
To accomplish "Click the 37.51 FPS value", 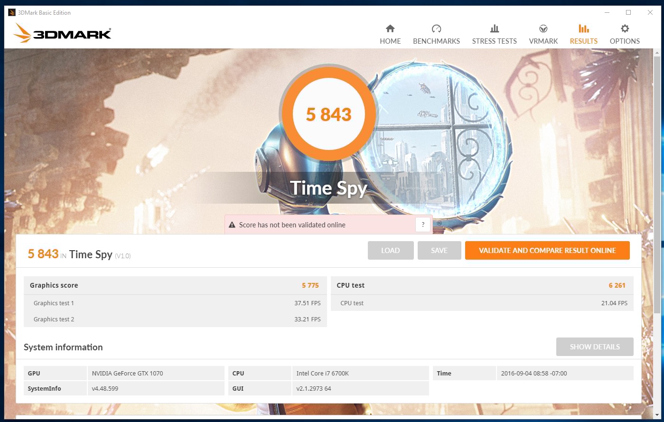I will click(x=308, y=303).
